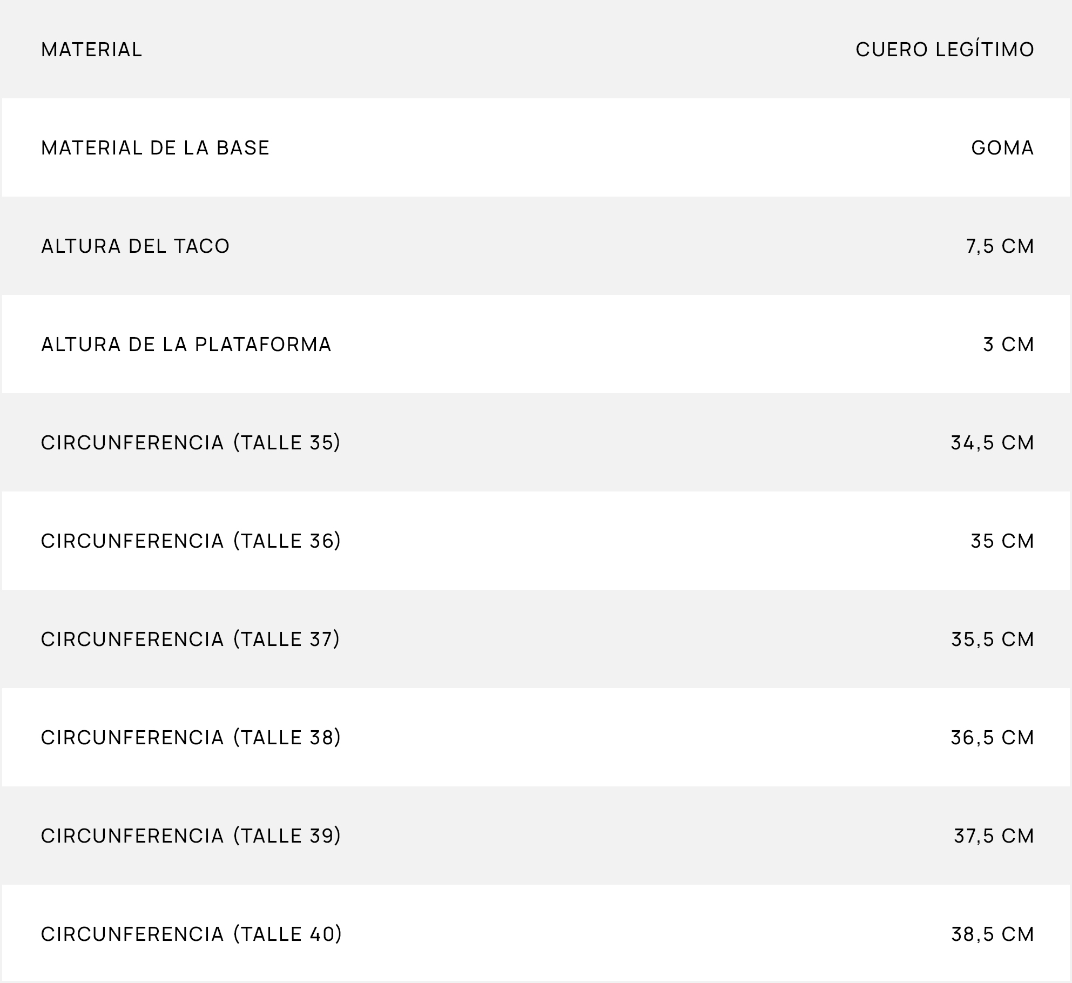Click the CIRCUNFERENCIA (TALLE 40) label
This screenshot has height=983, width=1072.
coord(192,934)
